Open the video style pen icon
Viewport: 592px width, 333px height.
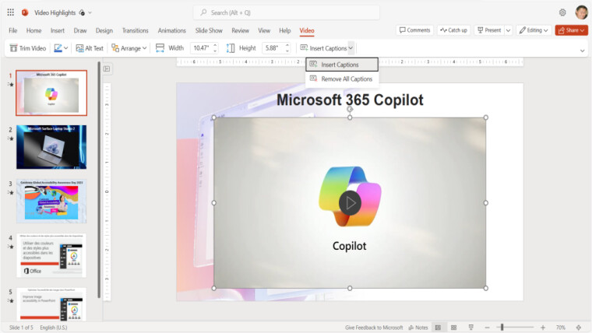coord(58,48)
